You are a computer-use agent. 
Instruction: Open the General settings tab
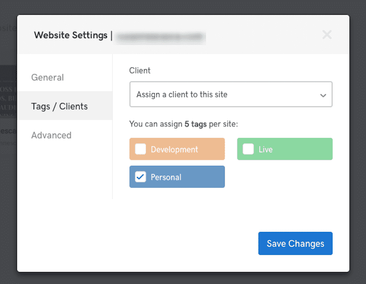click(x=48, y=77)
